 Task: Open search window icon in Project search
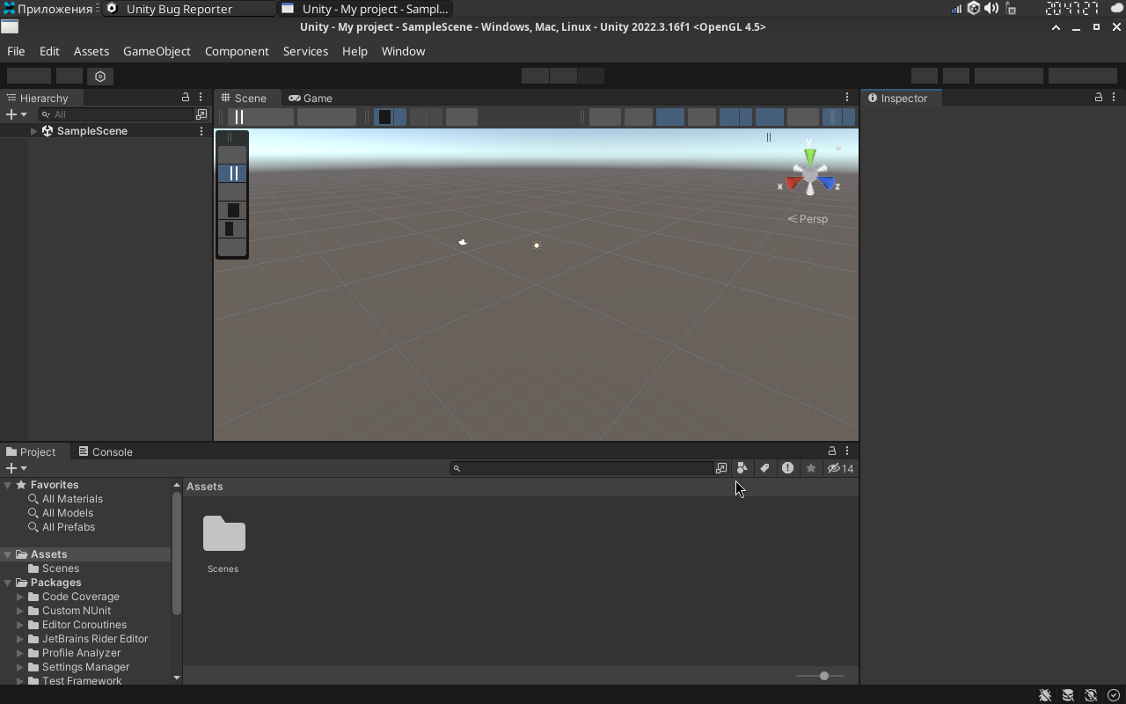click(721, 468)
